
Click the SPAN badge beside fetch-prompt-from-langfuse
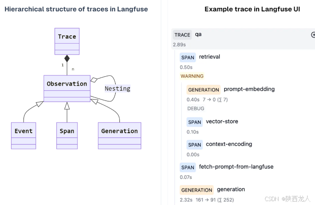click(x=188, y=167)
